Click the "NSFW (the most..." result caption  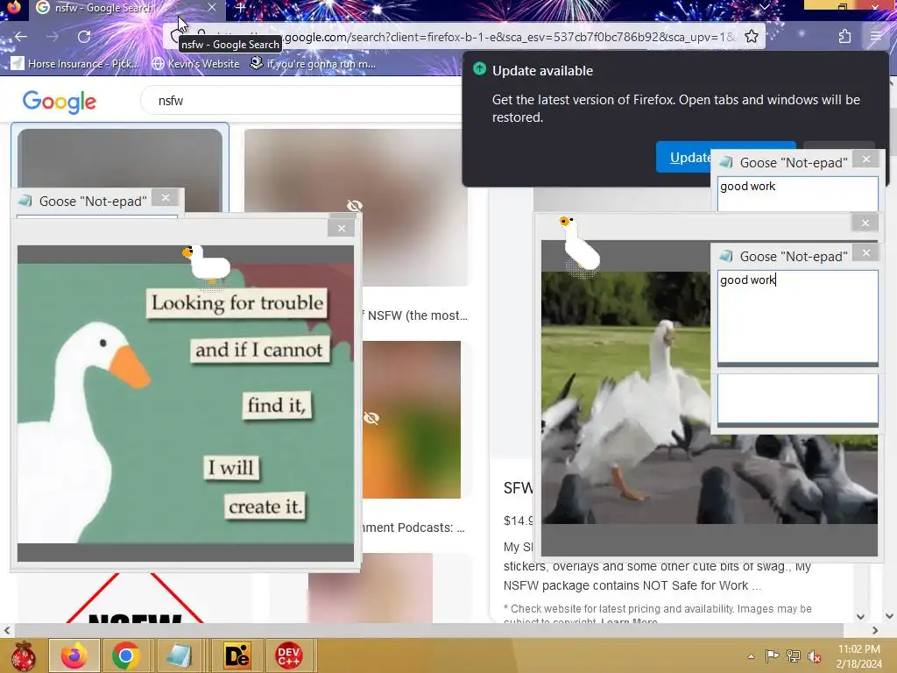click(x=417, y=315)
